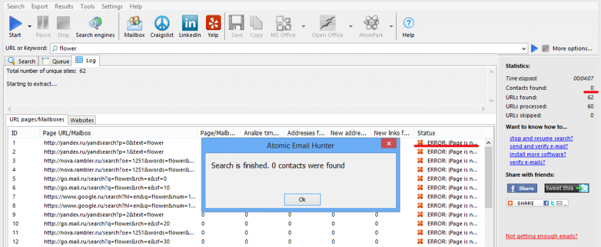Start the search with the Start button
This screenshot has height=247, width=601.
(15, 27)
